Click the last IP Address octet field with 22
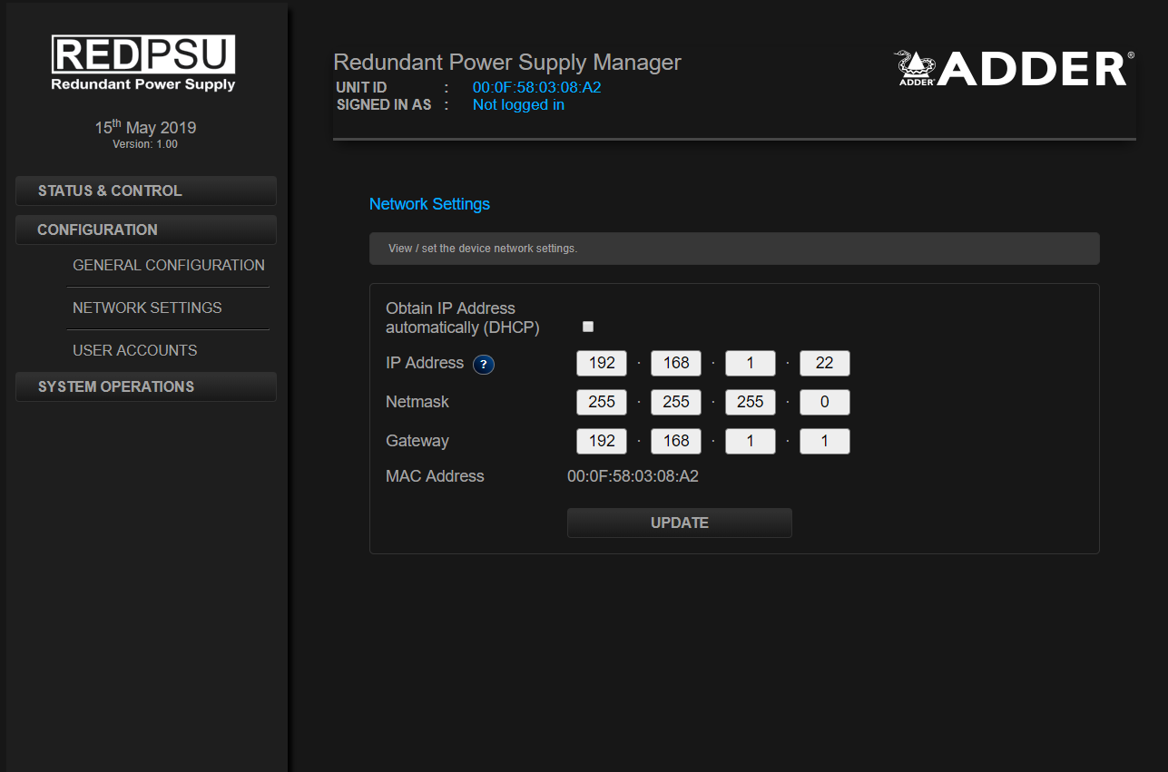Viewport: 1168px width, 772px height. click(x=824, y=364)
